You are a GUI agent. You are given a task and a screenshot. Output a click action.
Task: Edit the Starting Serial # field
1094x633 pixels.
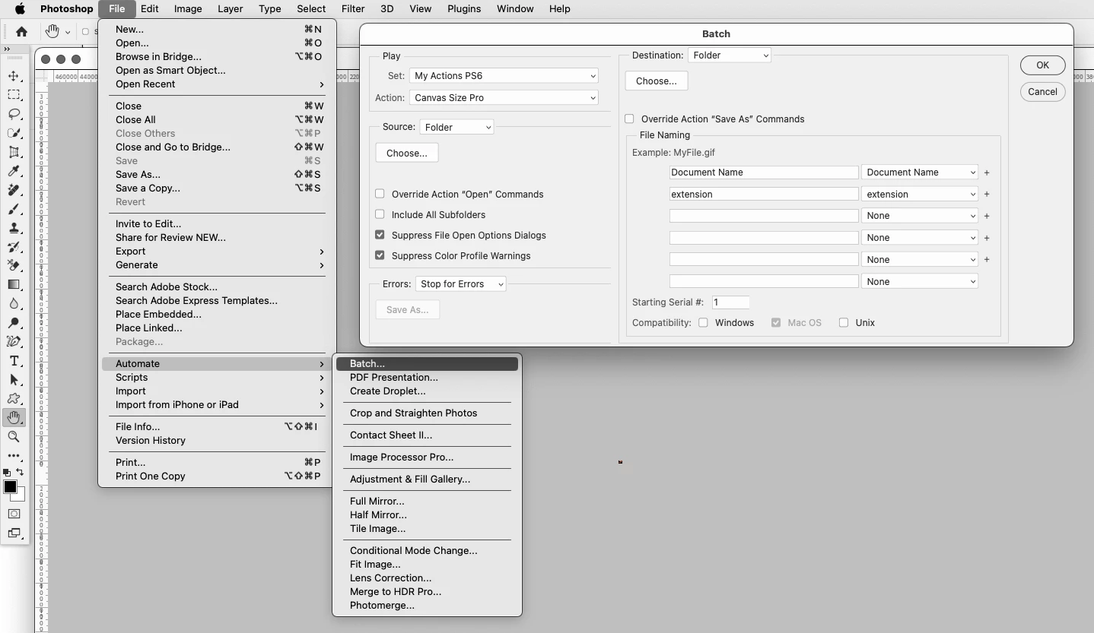point(730,302)
